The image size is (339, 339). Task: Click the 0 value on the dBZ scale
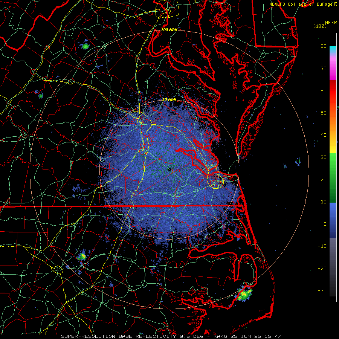tap(325, 224)
